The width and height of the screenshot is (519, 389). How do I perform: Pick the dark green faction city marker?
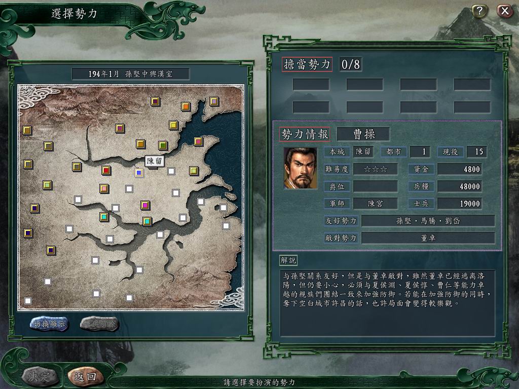(x=163, y=145)
